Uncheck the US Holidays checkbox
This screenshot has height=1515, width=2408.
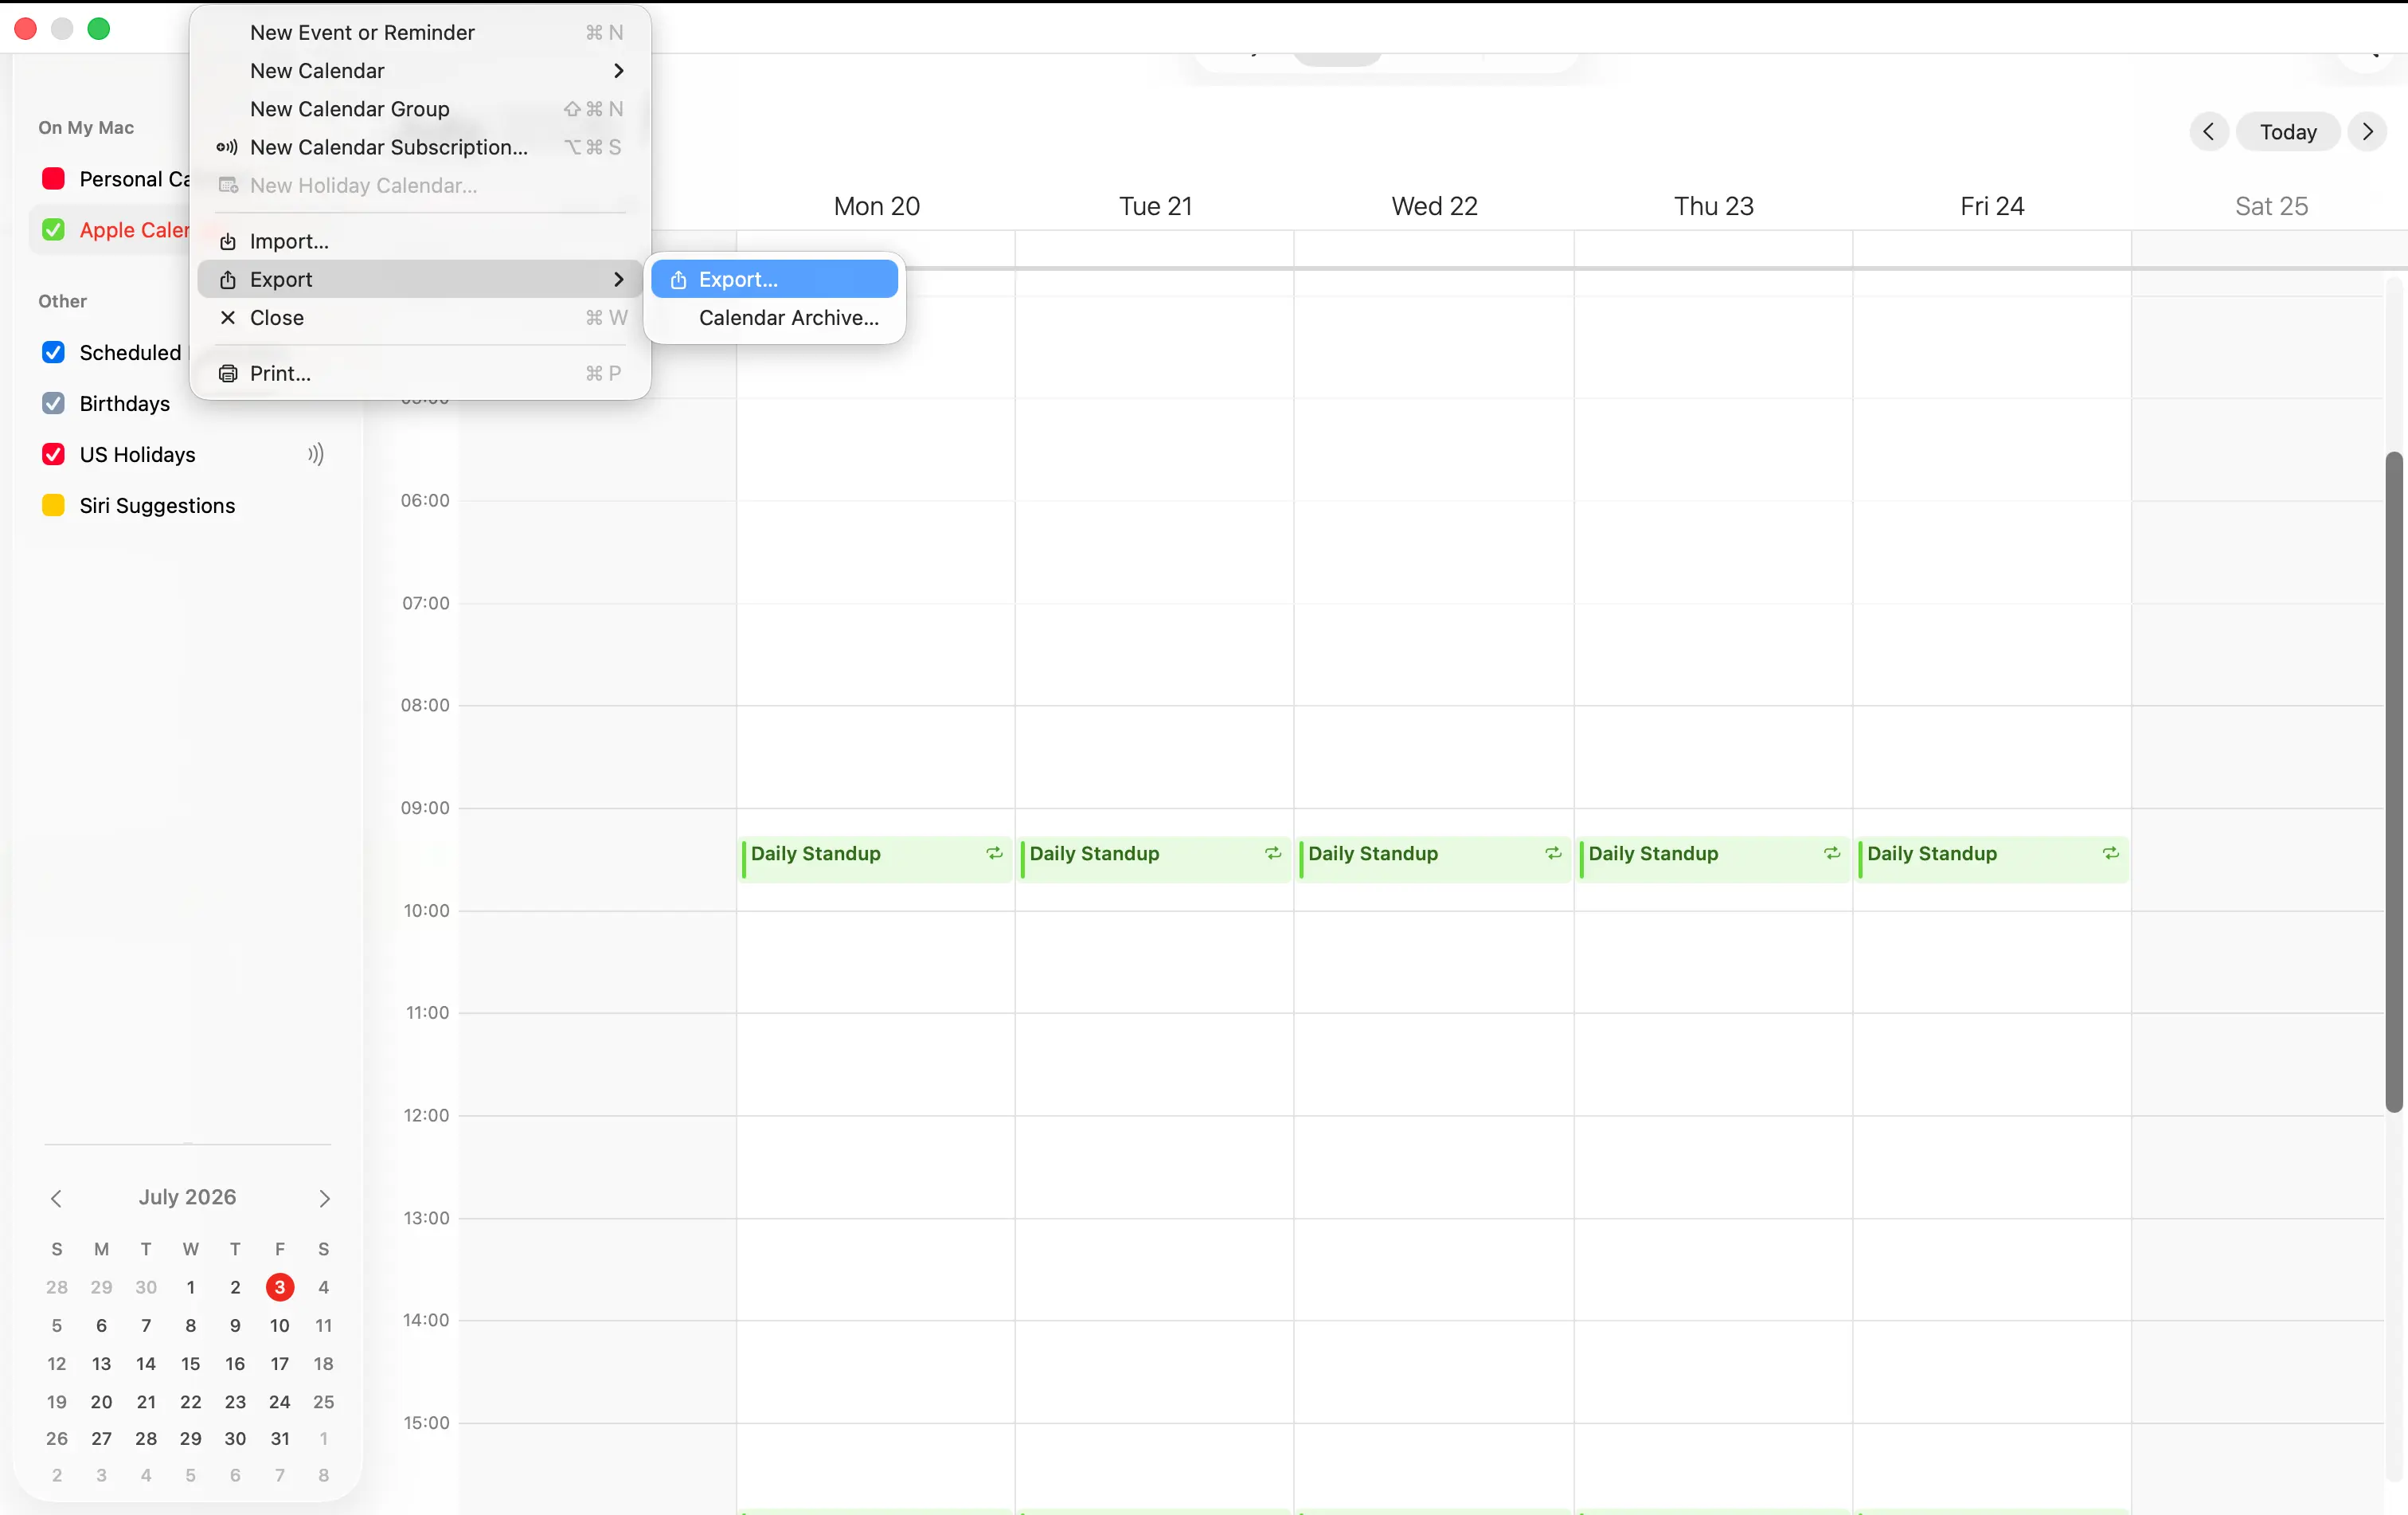pyautogui.click(x=54, y=455)
